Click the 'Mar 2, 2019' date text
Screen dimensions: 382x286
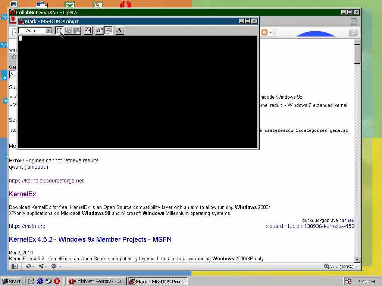[21, 253]
